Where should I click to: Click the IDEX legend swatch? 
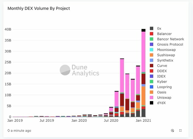coord(152,76)
